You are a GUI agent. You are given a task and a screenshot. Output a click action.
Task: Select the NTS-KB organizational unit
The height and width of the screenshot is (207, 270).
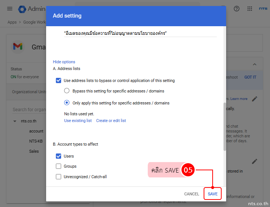coord(36,141)
